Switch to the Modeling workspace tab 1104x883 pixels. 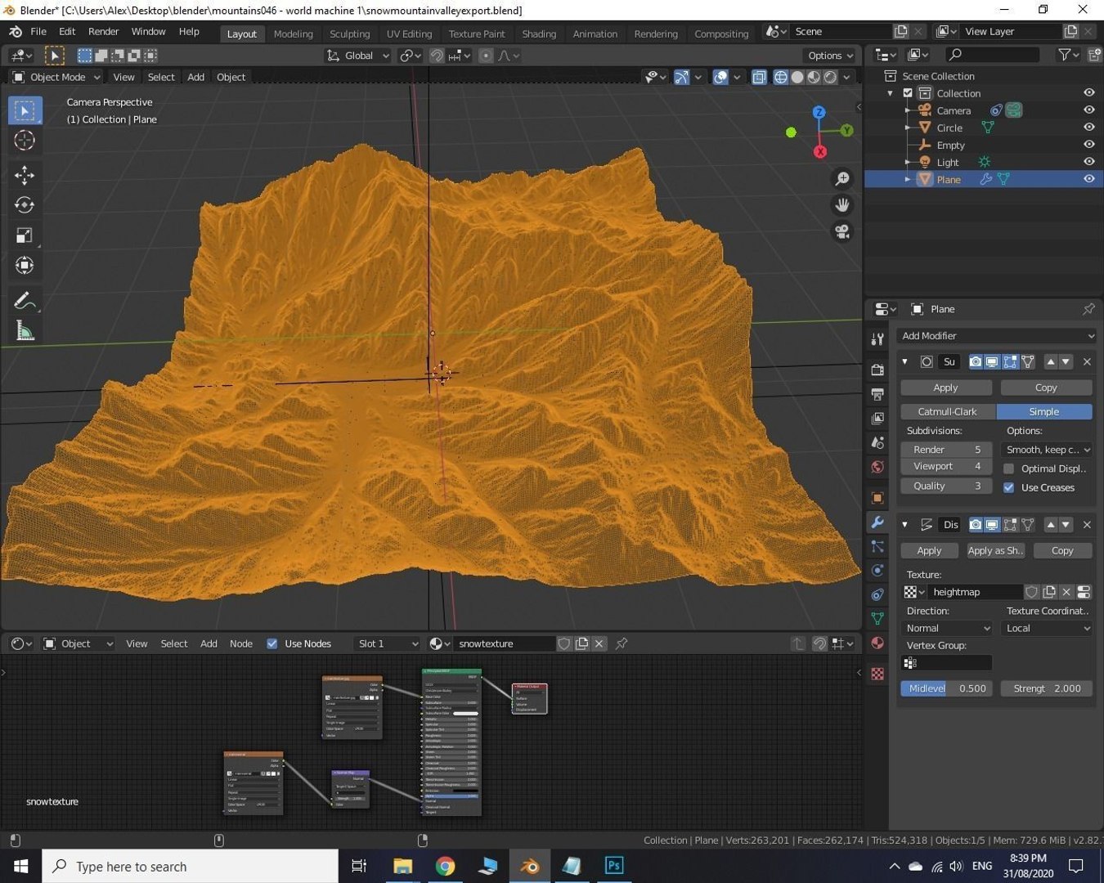294,34
